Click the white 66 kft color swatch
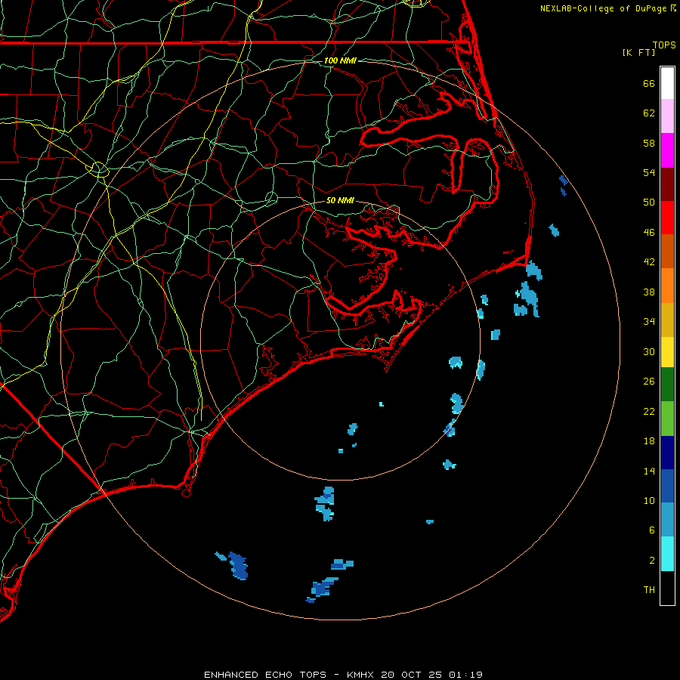This screenshot has height=680, width=680. 667,83
